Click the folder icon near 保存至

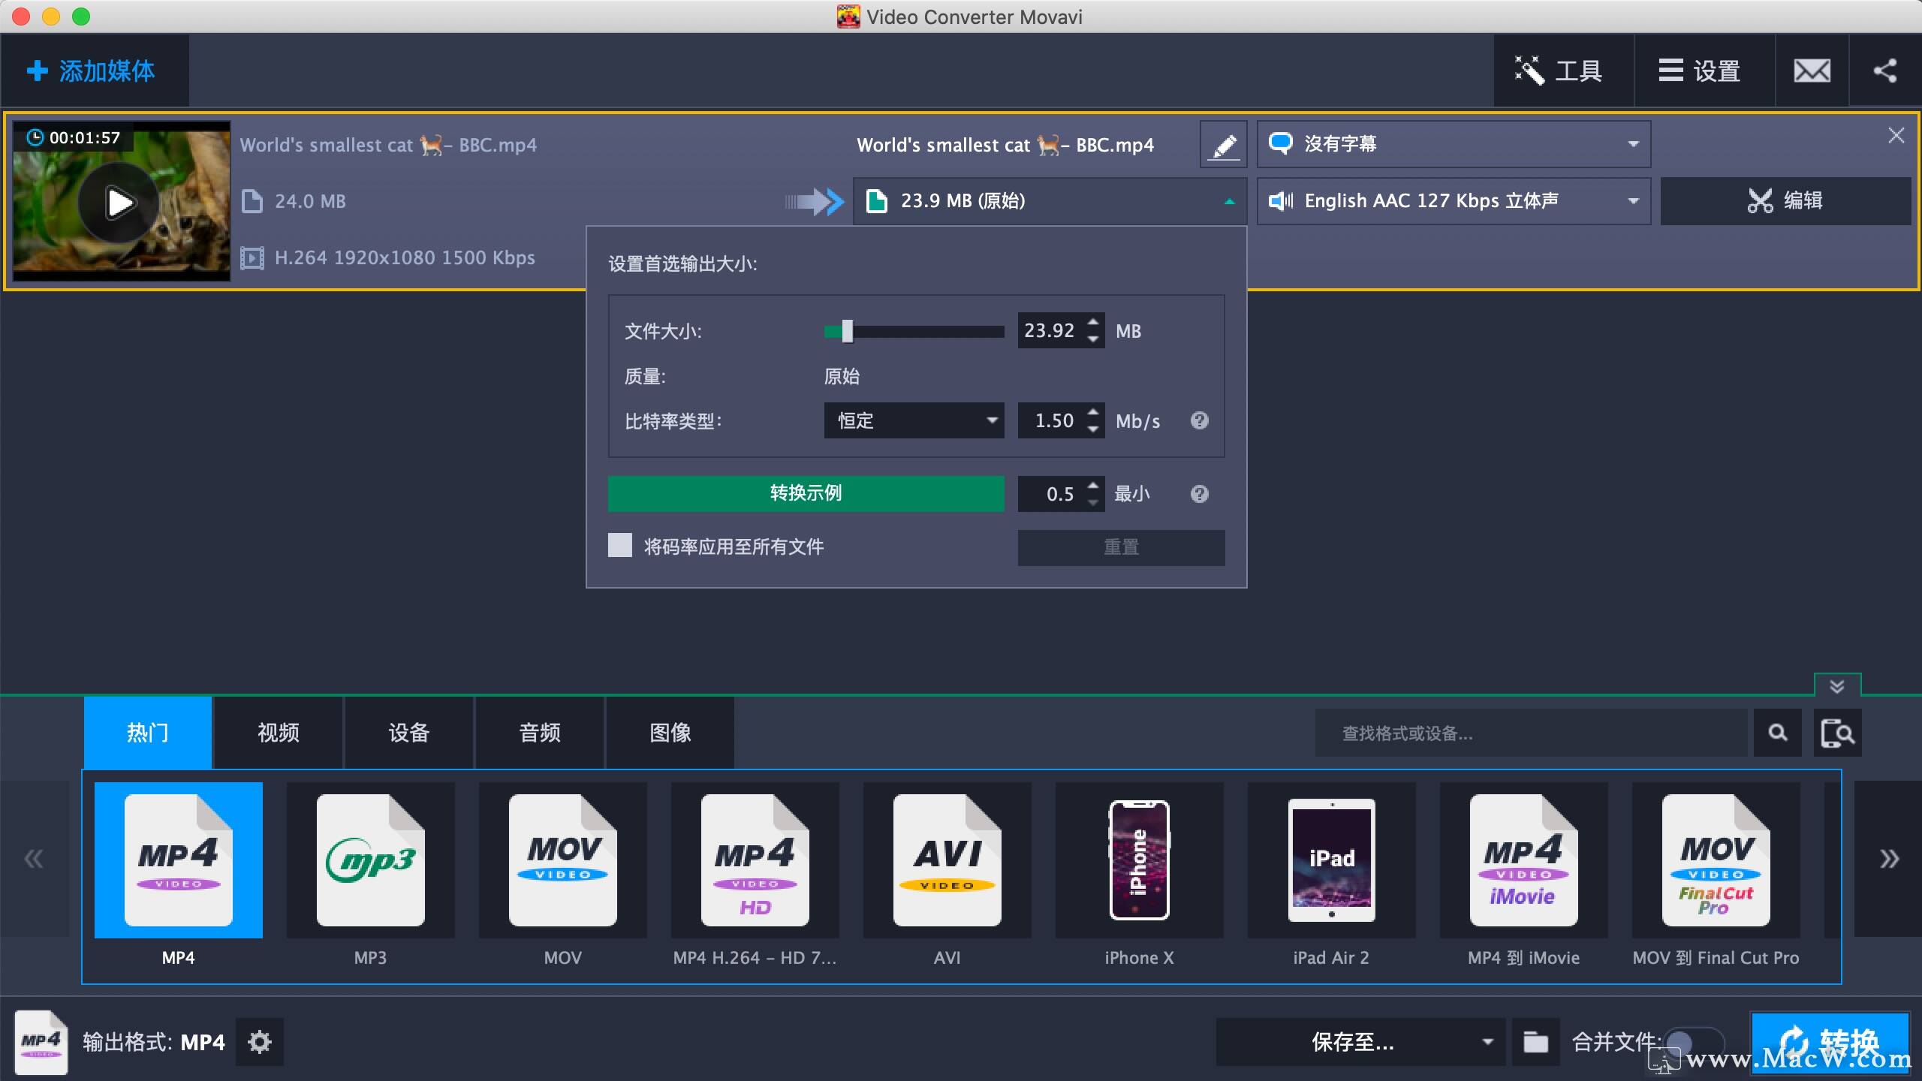coord(1535,1042)
